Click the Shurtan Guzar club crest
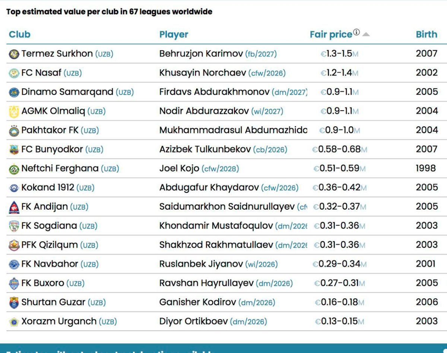The height and width of the screenshot is (353, 447). pyautogui.click(x=14, y=302)
